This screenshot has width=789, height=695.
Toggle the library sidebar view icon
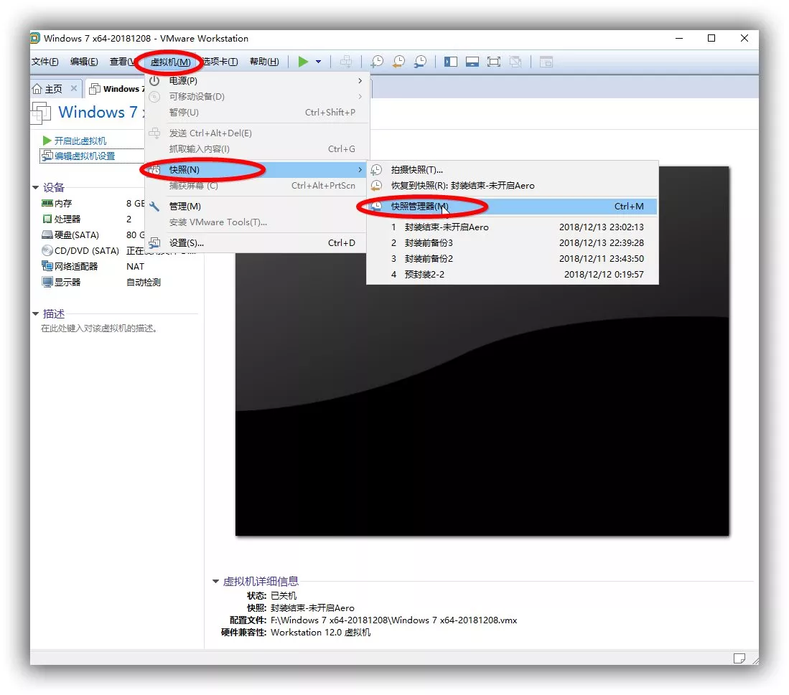click(x=451, y=62)
